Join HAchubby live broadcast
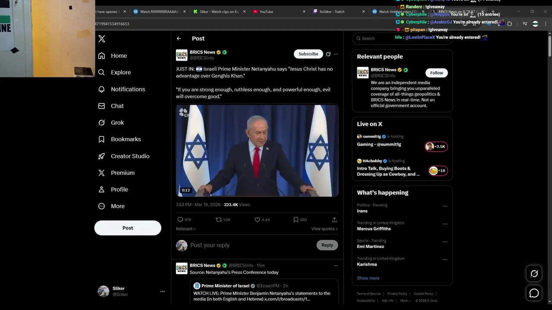Screen dimensions: 552x310 pyautogui.click(x=388, y=171)
